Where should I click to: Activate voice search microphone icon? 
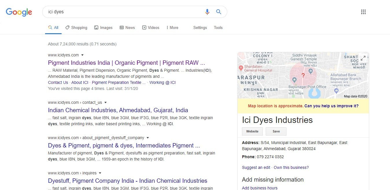point(207,12)
